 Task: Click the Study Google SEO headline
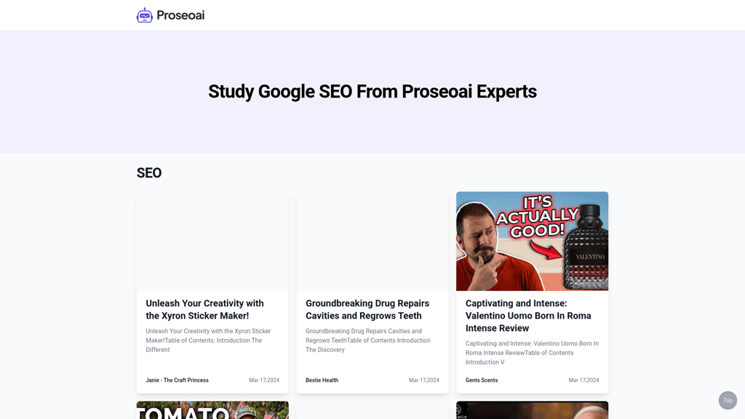tap(372, 92)
